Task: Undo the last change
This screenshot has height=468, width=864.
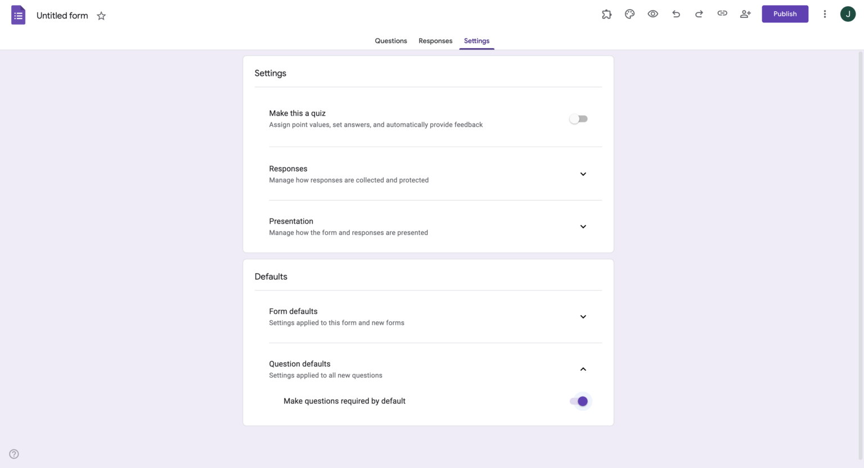Action: pyautogui.click(x=676, y=13)
